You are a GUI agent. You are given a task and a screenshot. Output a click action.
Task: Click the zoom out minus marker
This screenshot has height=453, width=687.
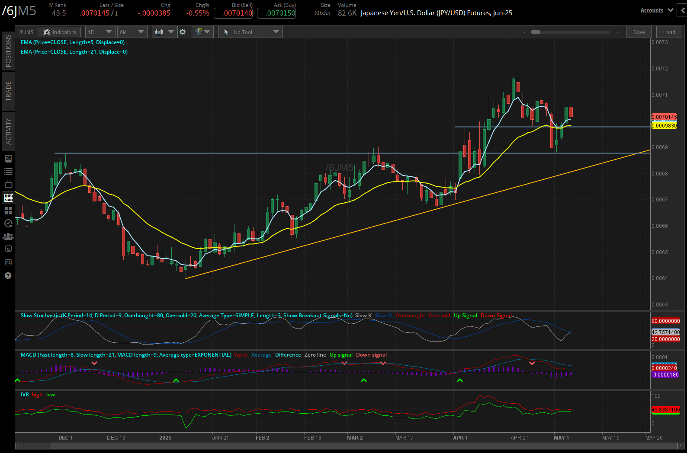click(x=524, y=32)
